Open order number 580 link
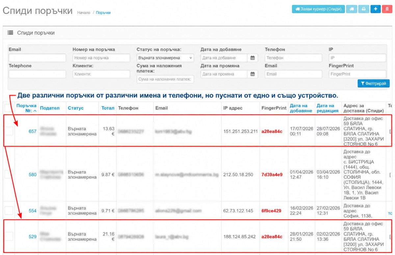Screen dimensions: 395x255 (x=33, y=175)
